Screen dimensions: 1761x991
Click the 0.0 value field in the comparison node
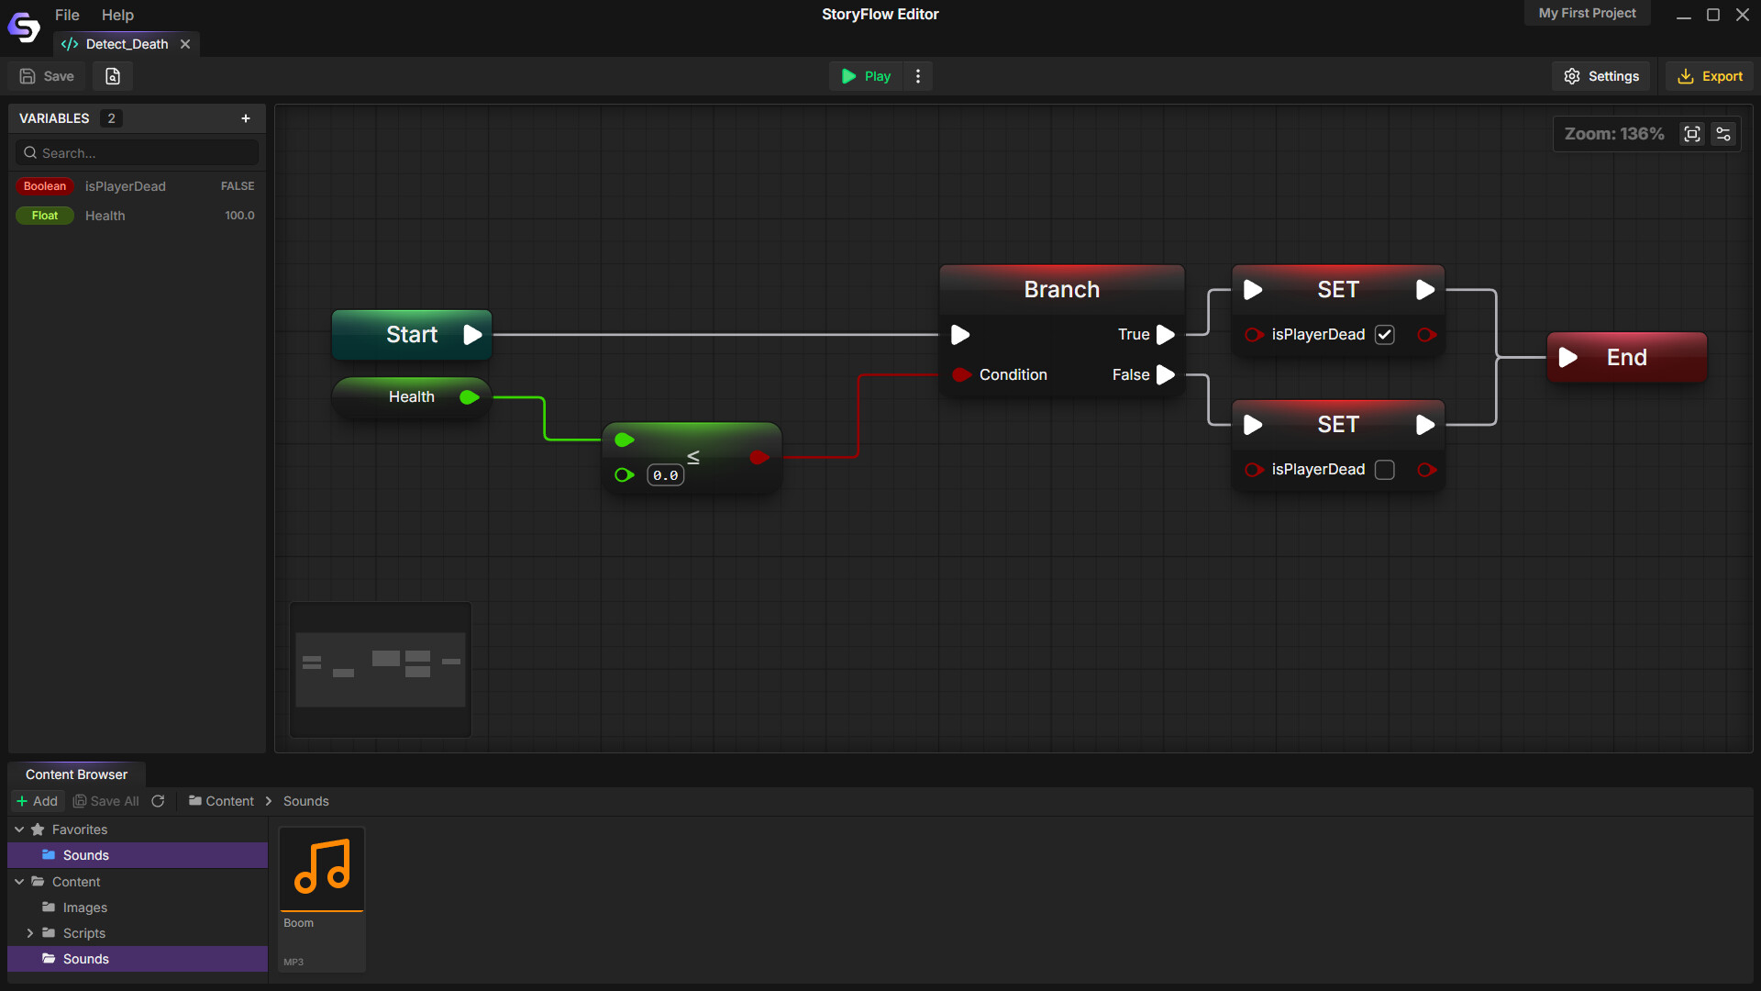(x=666, y=474)
